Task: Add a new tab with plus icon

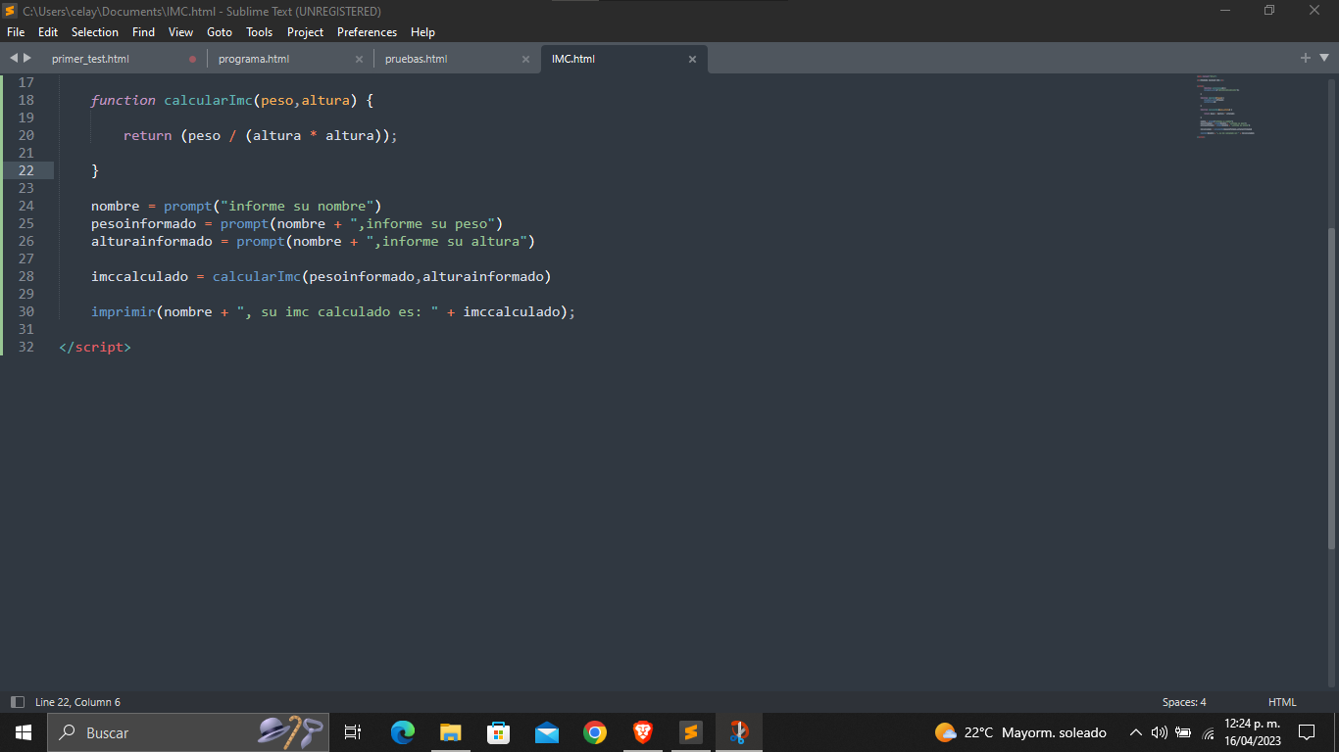Action: tap(1306, 58)
